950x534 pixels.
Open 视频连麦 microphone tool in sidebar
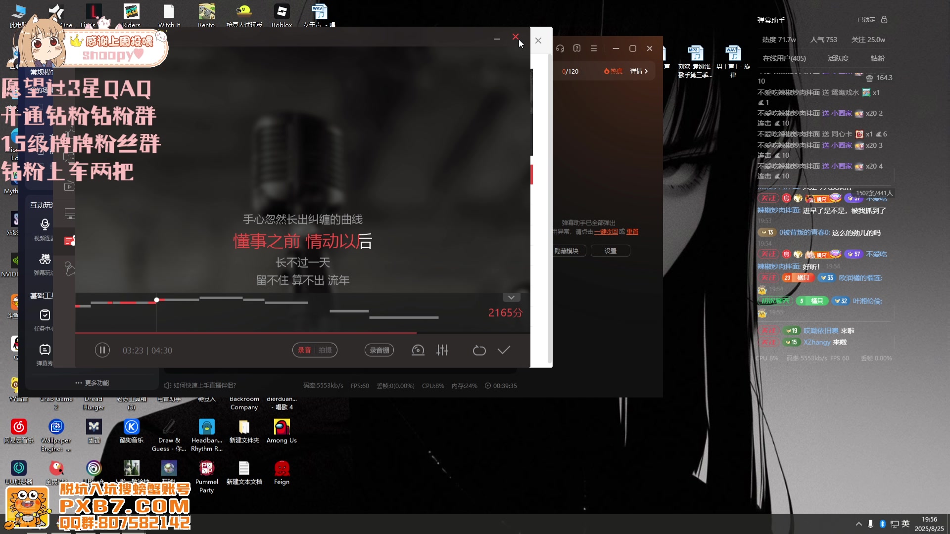pyautogui.click(x=45, y=224)
